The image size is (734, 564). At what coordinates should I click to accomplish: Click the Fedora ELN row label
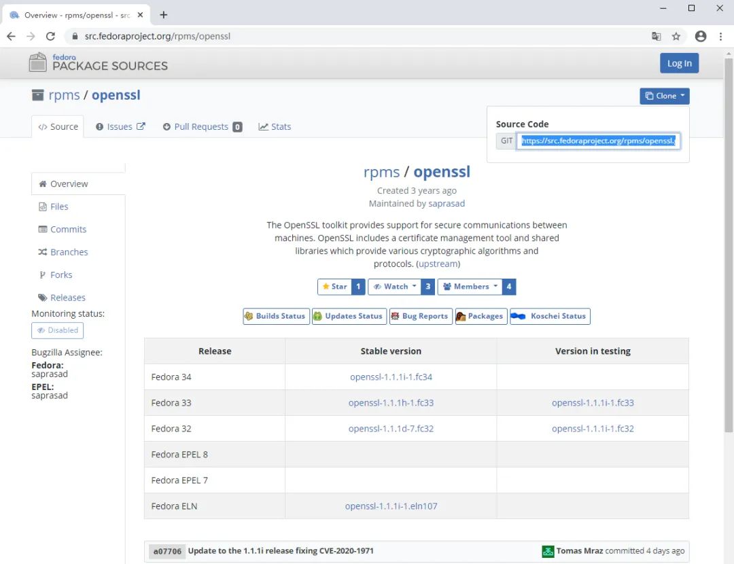pyautogui.click(x=174, y=506)
